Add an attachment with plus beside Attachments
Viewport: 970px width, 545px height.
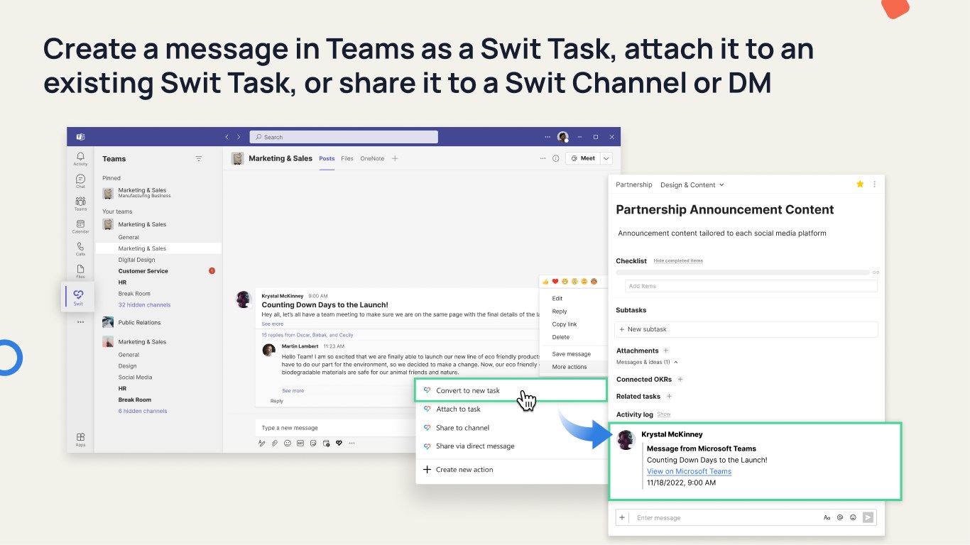click(666, 351)
